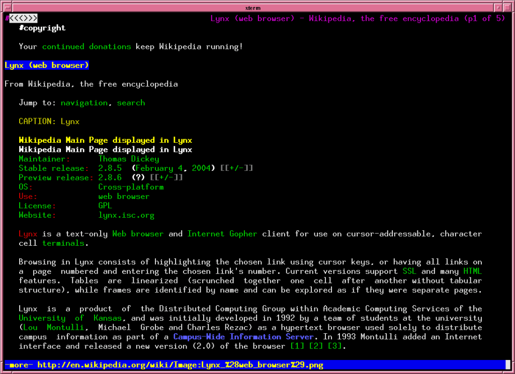Select the [2] footnote reference

click(x=316, y=346)
